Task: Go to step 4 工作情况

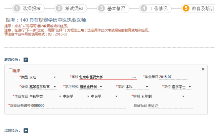Action: point(155,8)
